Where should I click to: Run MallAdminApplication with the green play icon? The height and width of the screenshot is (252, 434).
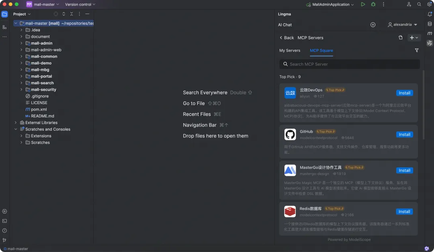[363, 5]
